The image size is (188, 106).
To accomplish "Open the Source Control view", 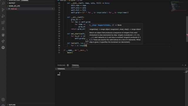I will [3, 10].
